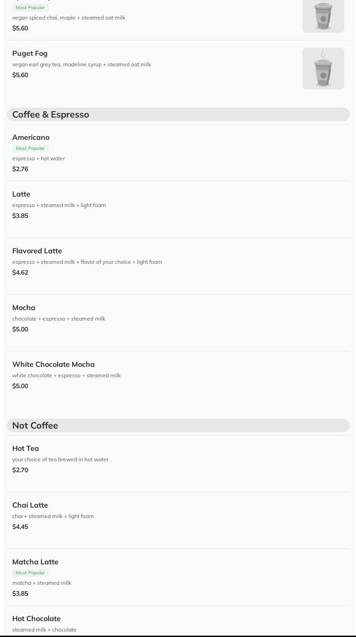The height and width of the screenshot is (637, 356).
Task: Click the Latte title above the $3.85 price
Action: 21,194
